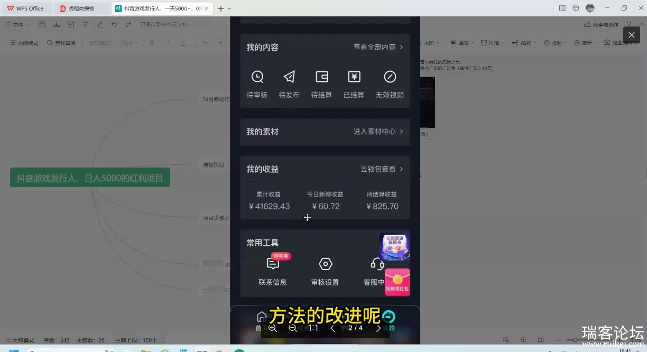Click 累计收益 ¥41629.43 value
This screenshot has height=352, width=647.
pyautogui.click(x=269, y=206)
